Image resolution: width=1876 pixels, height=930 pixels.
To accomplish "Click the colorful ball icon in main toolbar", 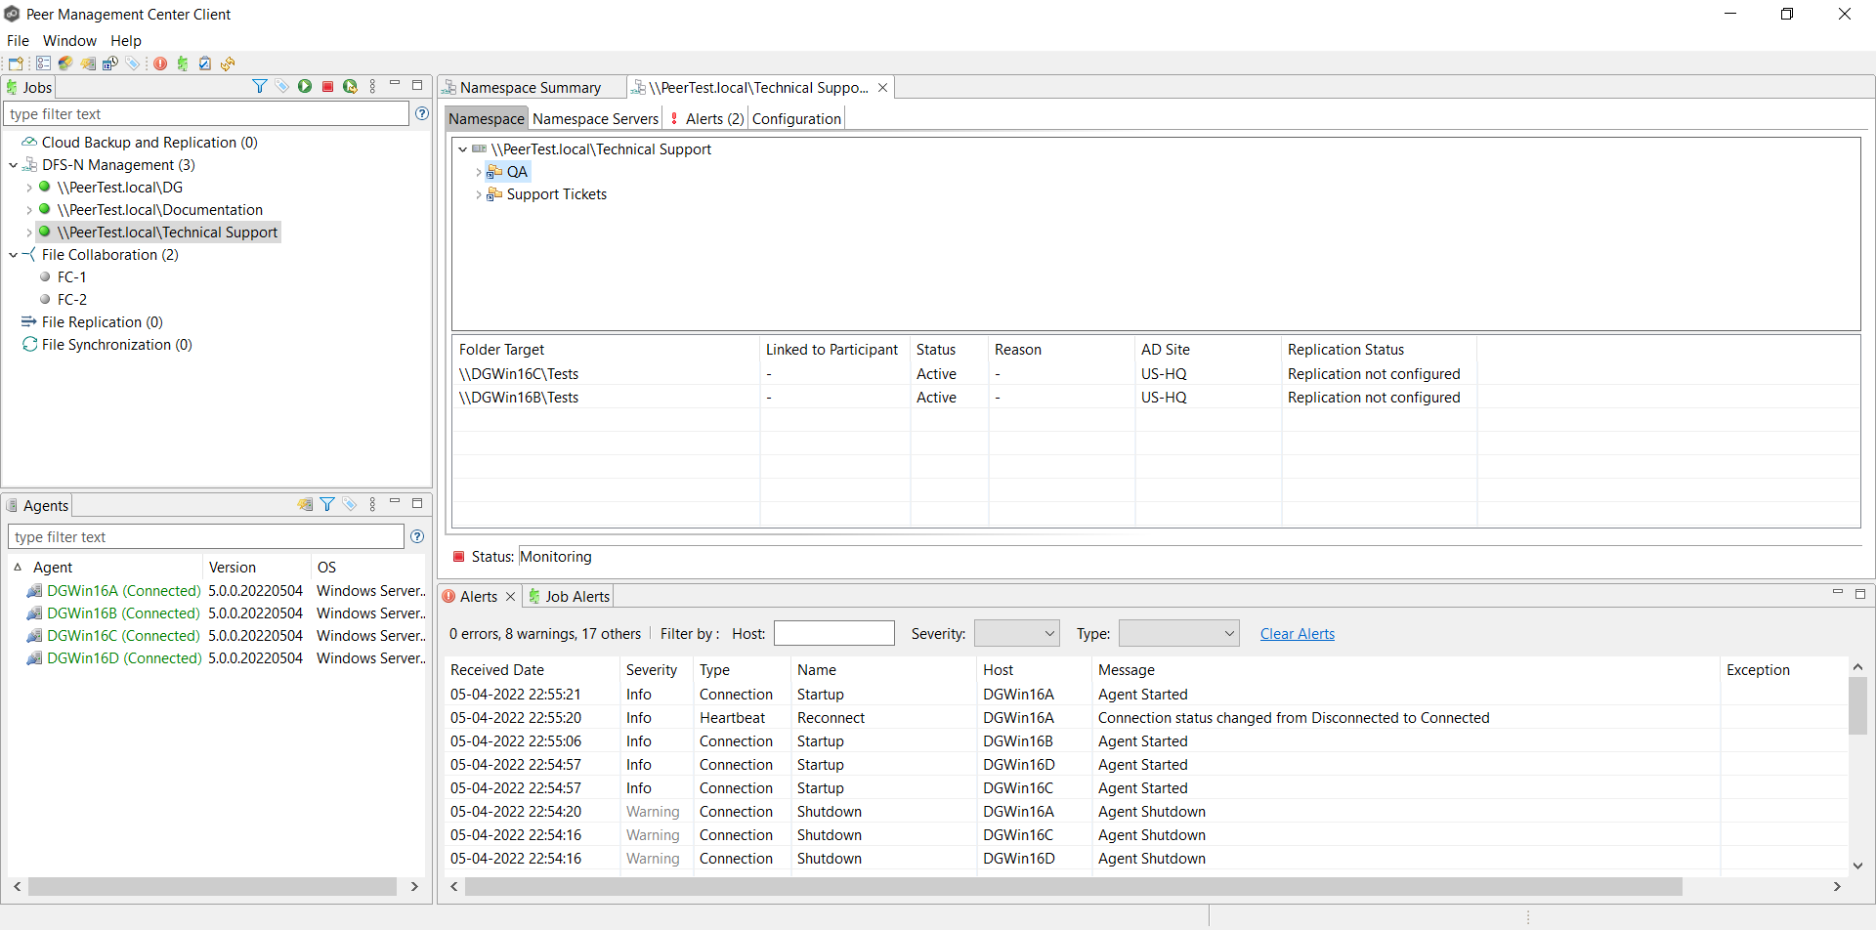I will tap(65, 63).
